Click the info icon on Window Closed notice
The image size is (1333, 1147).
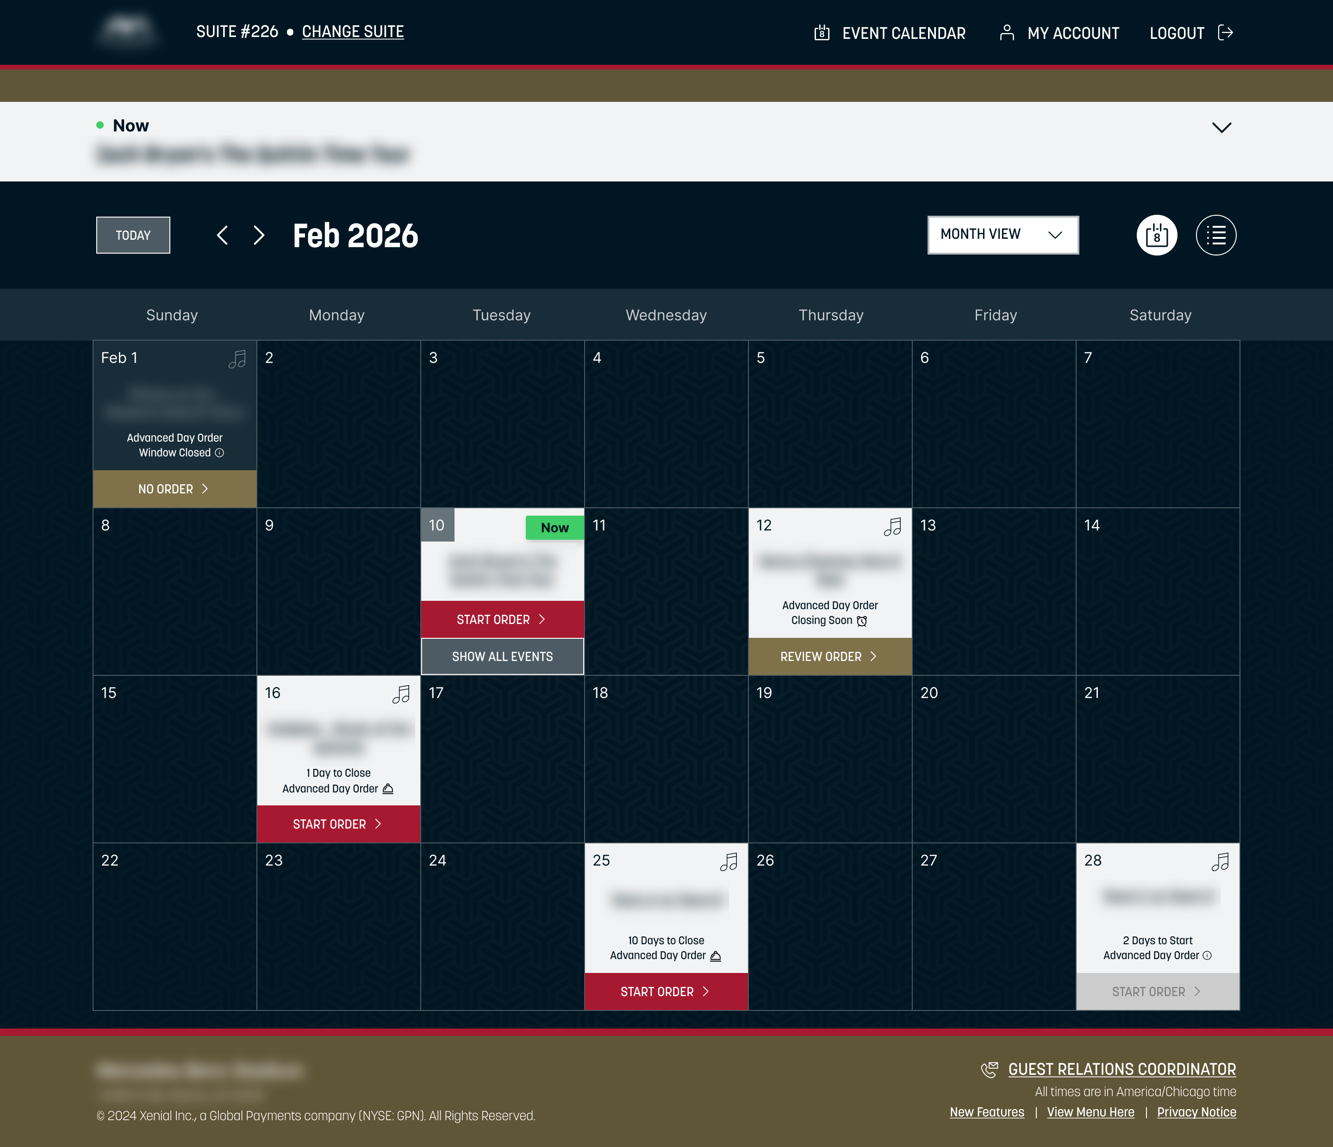pyautogui.click(x=219, y=453)
